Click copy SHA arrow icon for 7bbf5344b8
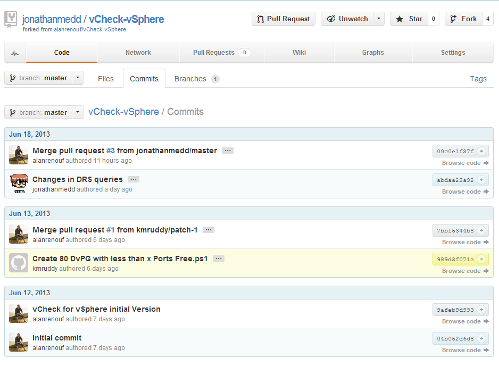Viewport: 499px width, 366px height. (x=481, y=230)
